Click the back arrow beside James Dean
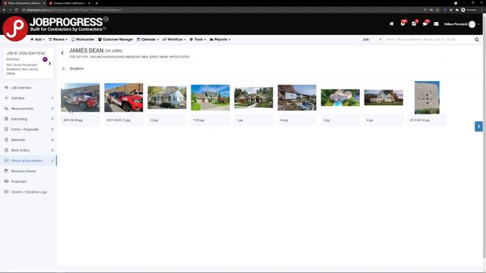 pyautogui.click(x=62, y=53)
